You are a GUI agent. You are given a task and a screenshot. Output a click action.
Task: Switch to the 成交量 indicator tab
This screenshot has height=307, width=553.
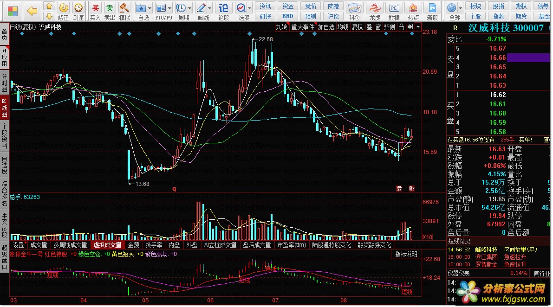click(x=39, y=245)
